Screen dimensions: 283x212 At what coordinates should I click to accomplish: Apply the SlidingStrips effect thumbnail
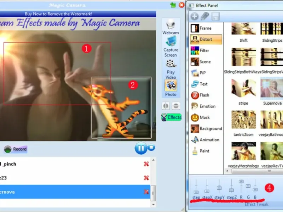coord(272,29)
